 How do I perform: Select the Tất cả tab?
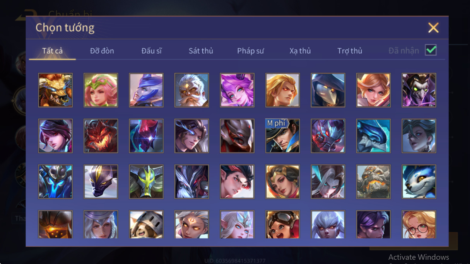pos(53,51)
